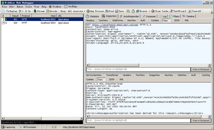The height and width of the screenshot is (130, 214).
Task: Switch to the AutoResponder tab
Action: [129, 16]
